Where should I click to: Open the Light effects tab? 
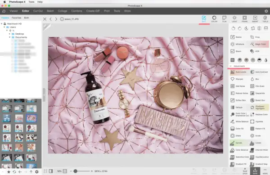tap(234, 19)
